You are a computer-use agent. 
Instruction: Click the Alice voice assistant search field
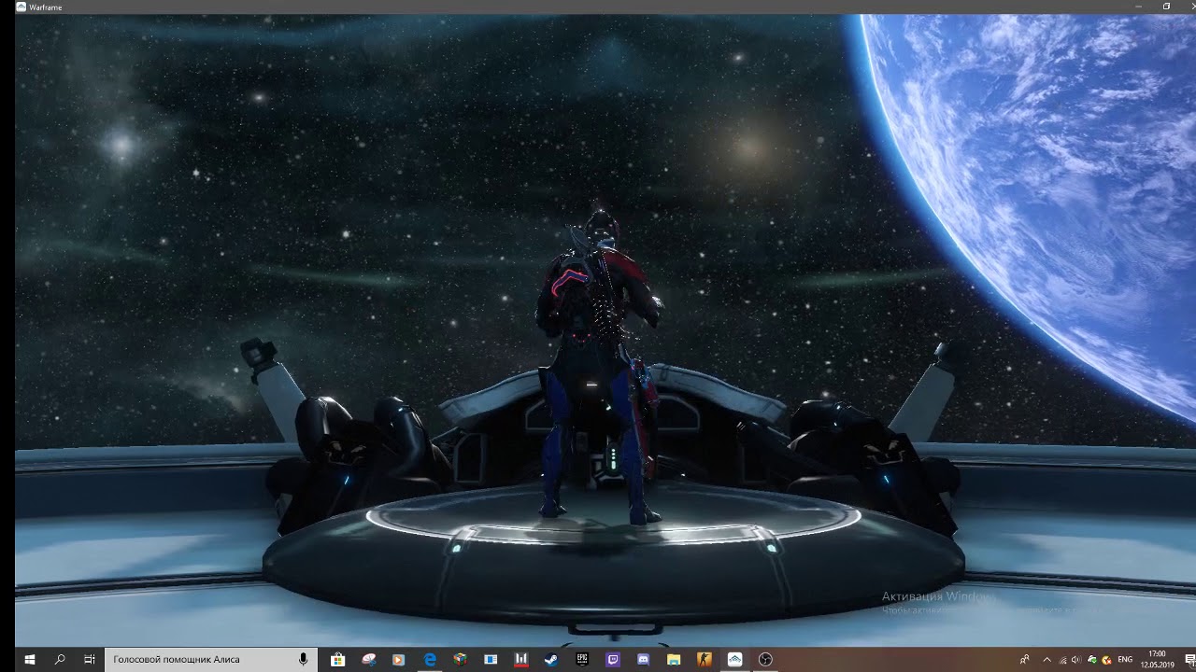[x=211, y=659]
